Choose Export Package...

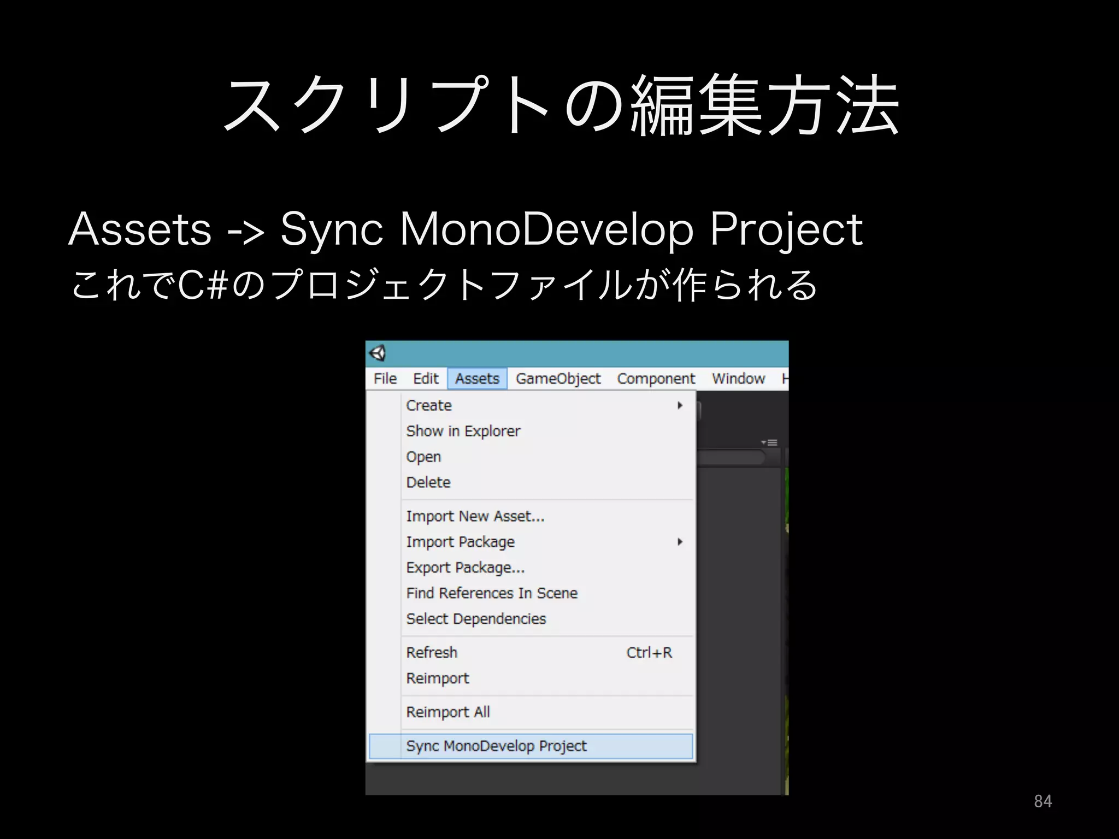click(x=531, y=568)
